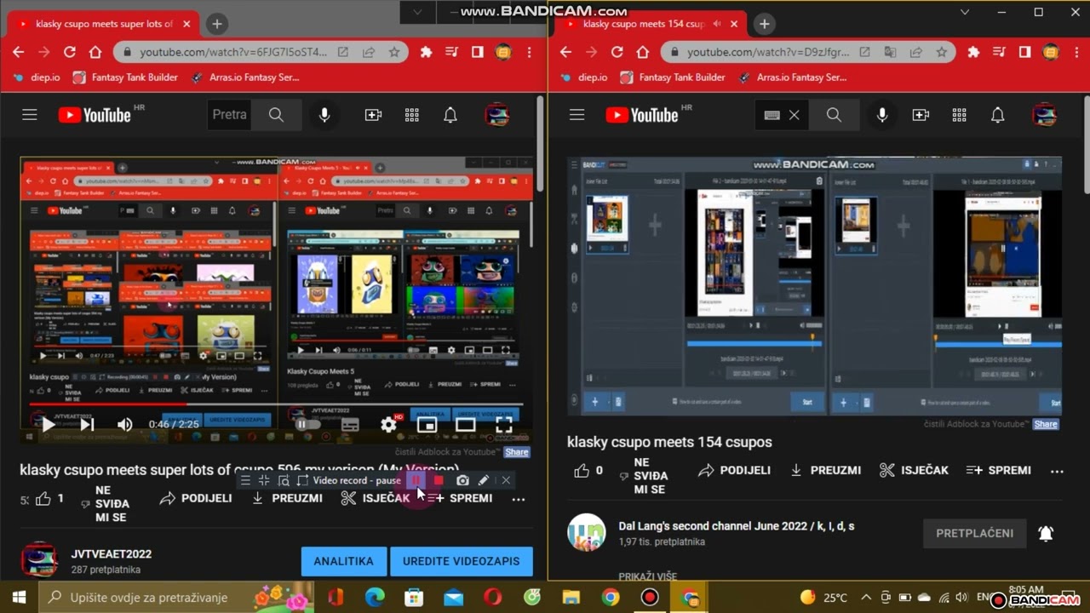Toggle notification bell for Dal Lang's channel
Screen dimensions: 1090x613
1046,534
